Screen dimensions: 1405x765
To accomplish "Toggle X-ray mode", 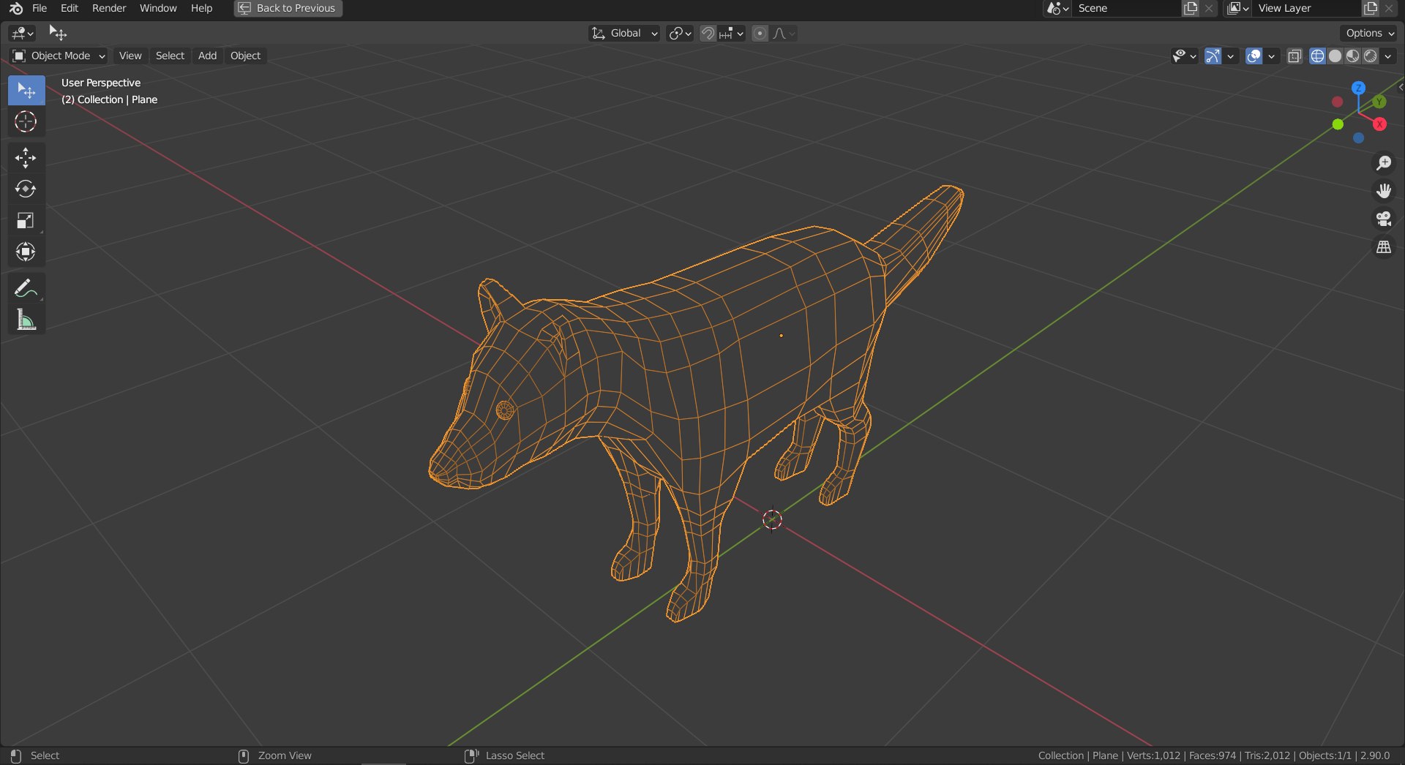I will tap(1295, 56).
